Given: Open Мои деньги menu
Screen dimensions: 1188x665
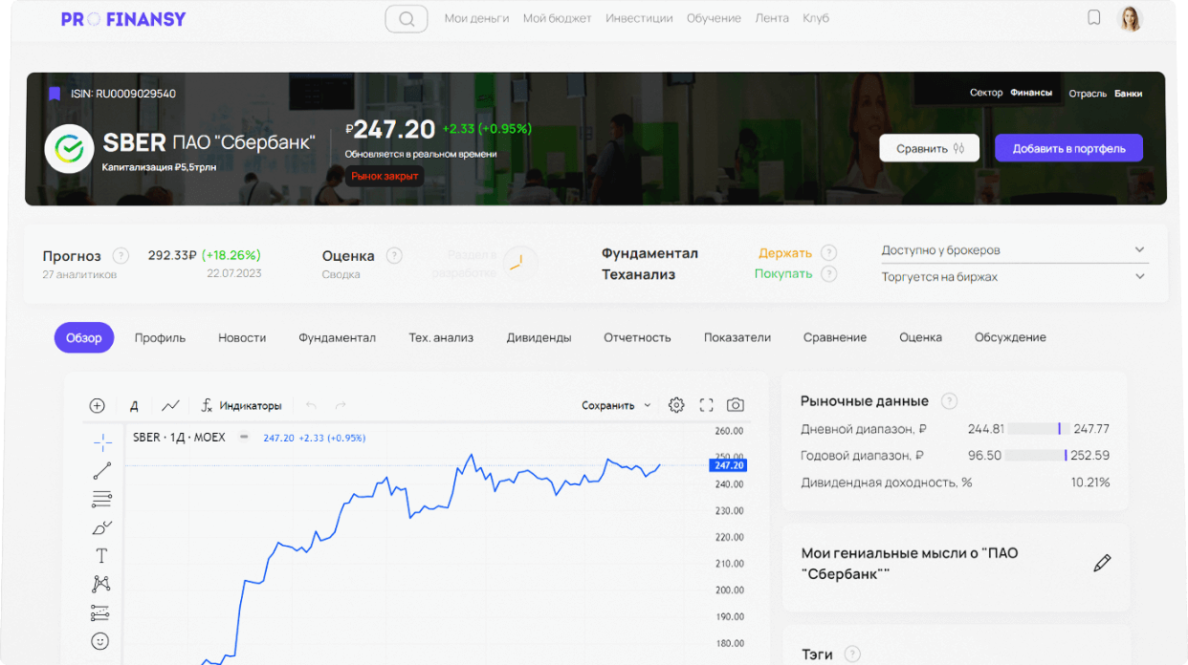Looking at the screenshot, I should point(476,18).
